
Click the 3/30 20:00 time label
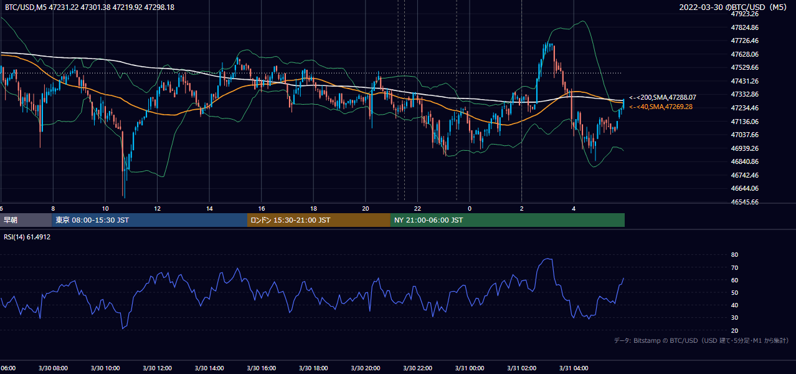(x=366, y=368)
